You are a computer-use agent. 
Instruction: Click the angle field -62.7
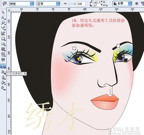97,2
